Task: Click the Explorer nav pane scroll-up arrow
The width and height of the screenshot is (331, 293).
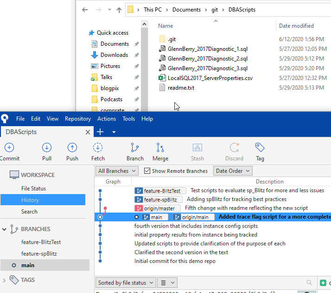Action: [144, 24]
